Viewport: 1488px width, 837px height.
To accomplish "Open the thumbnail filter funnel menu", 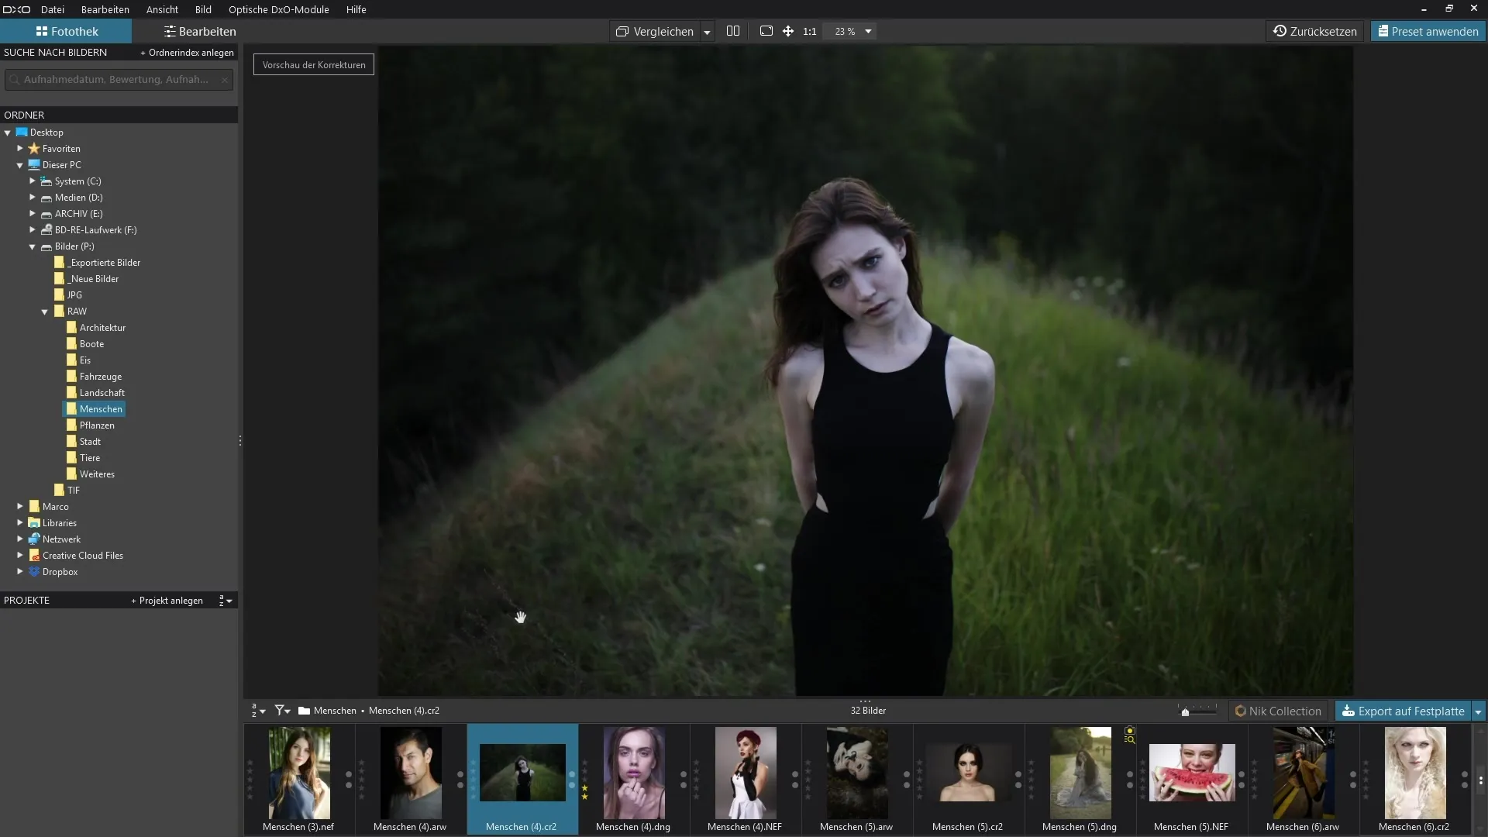I will click(x=282, y=711).
